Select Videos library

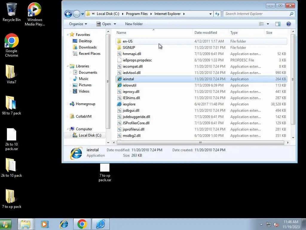coord(84,91)
